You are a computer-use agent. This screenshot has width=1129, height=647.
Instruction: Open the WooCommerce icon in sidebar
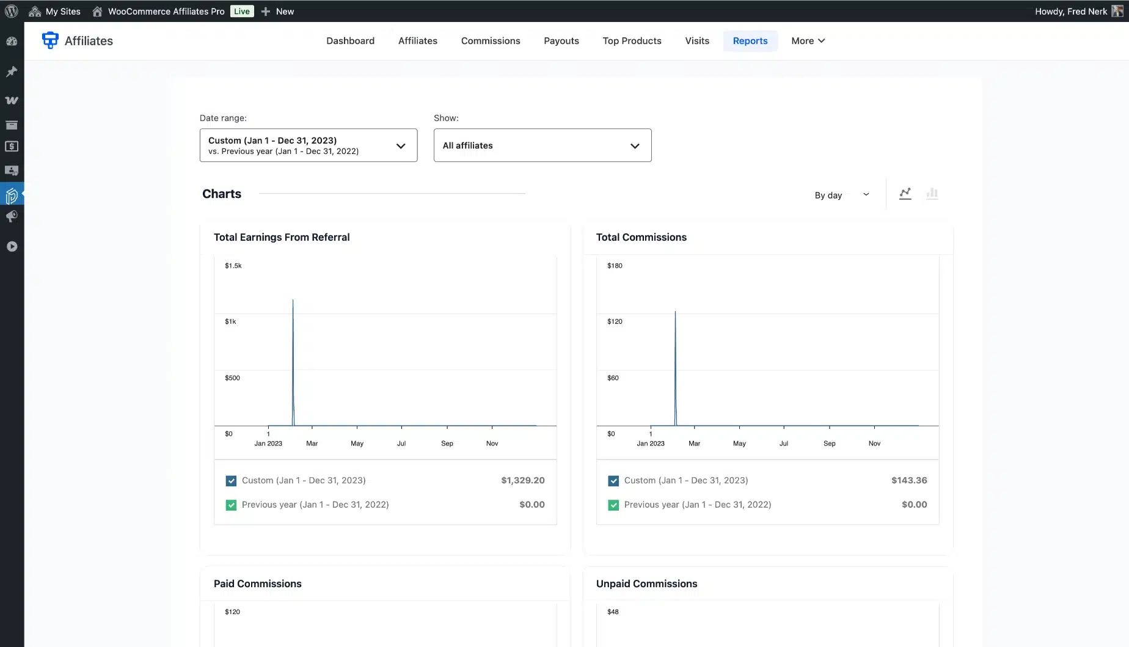coord(12,100)
